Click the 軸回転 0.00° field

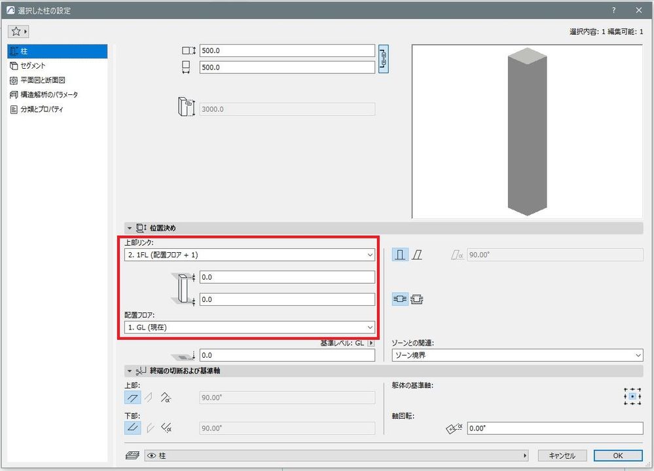(554, 428)
